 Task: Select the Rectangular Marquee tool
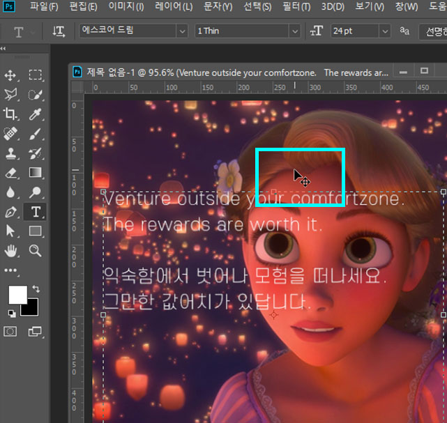point(35,75)
